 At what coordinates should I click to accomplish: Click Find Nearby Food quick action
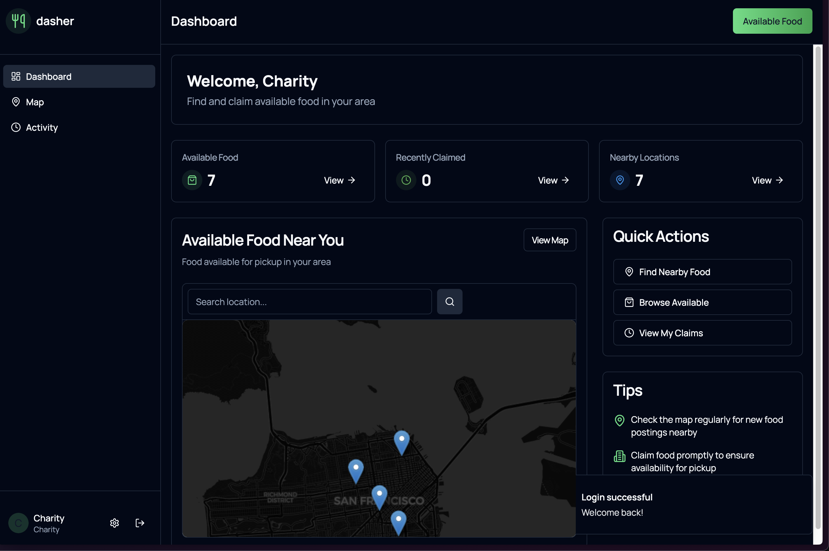pyautogui.click(x=702, y=272)
